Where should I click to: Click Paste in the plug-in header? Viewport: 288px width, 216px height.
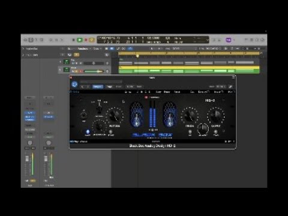pyautogui.click(x=119, y=86)
